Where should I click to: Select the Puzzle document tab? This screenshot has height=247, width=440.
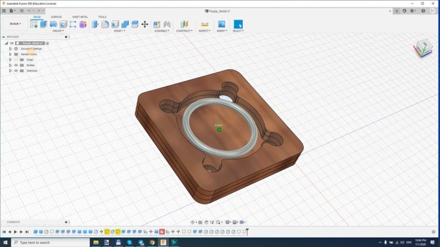pos(217,11)
